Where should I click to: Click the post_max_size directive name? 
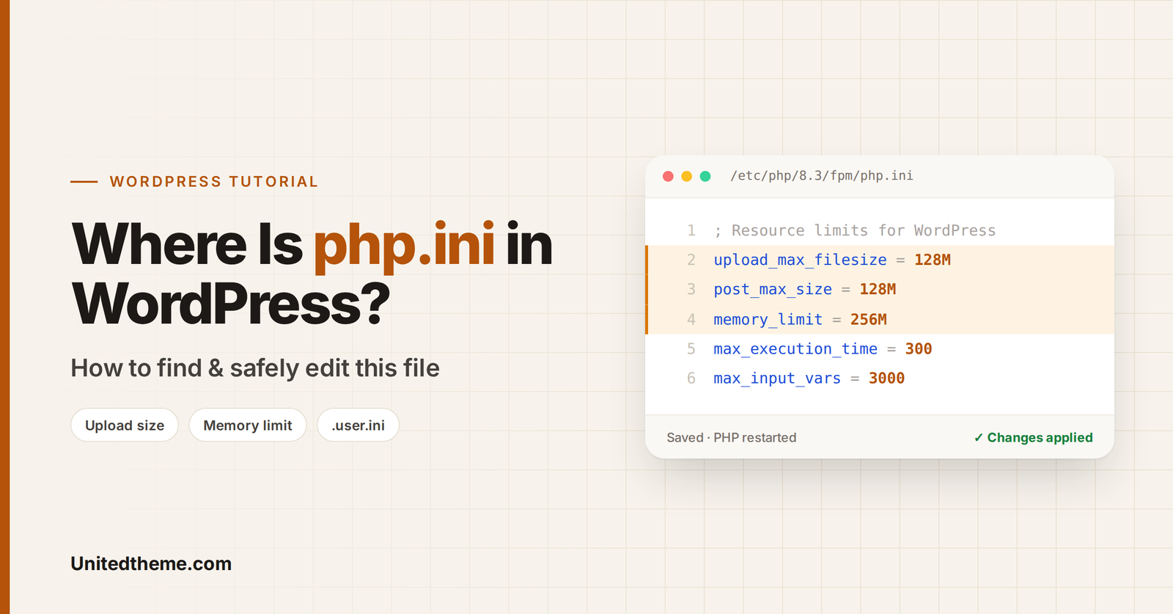(773, 290)
